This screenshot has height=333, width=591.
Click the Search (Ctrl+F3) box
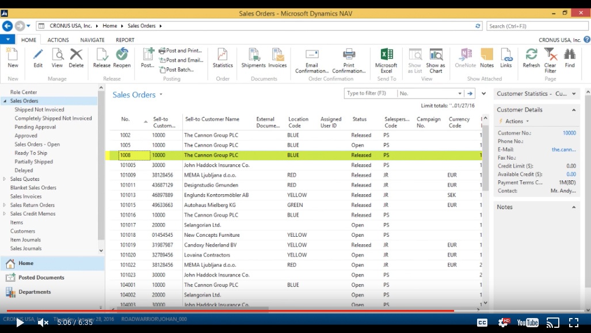pyautogui.click(x=537, y=26)
